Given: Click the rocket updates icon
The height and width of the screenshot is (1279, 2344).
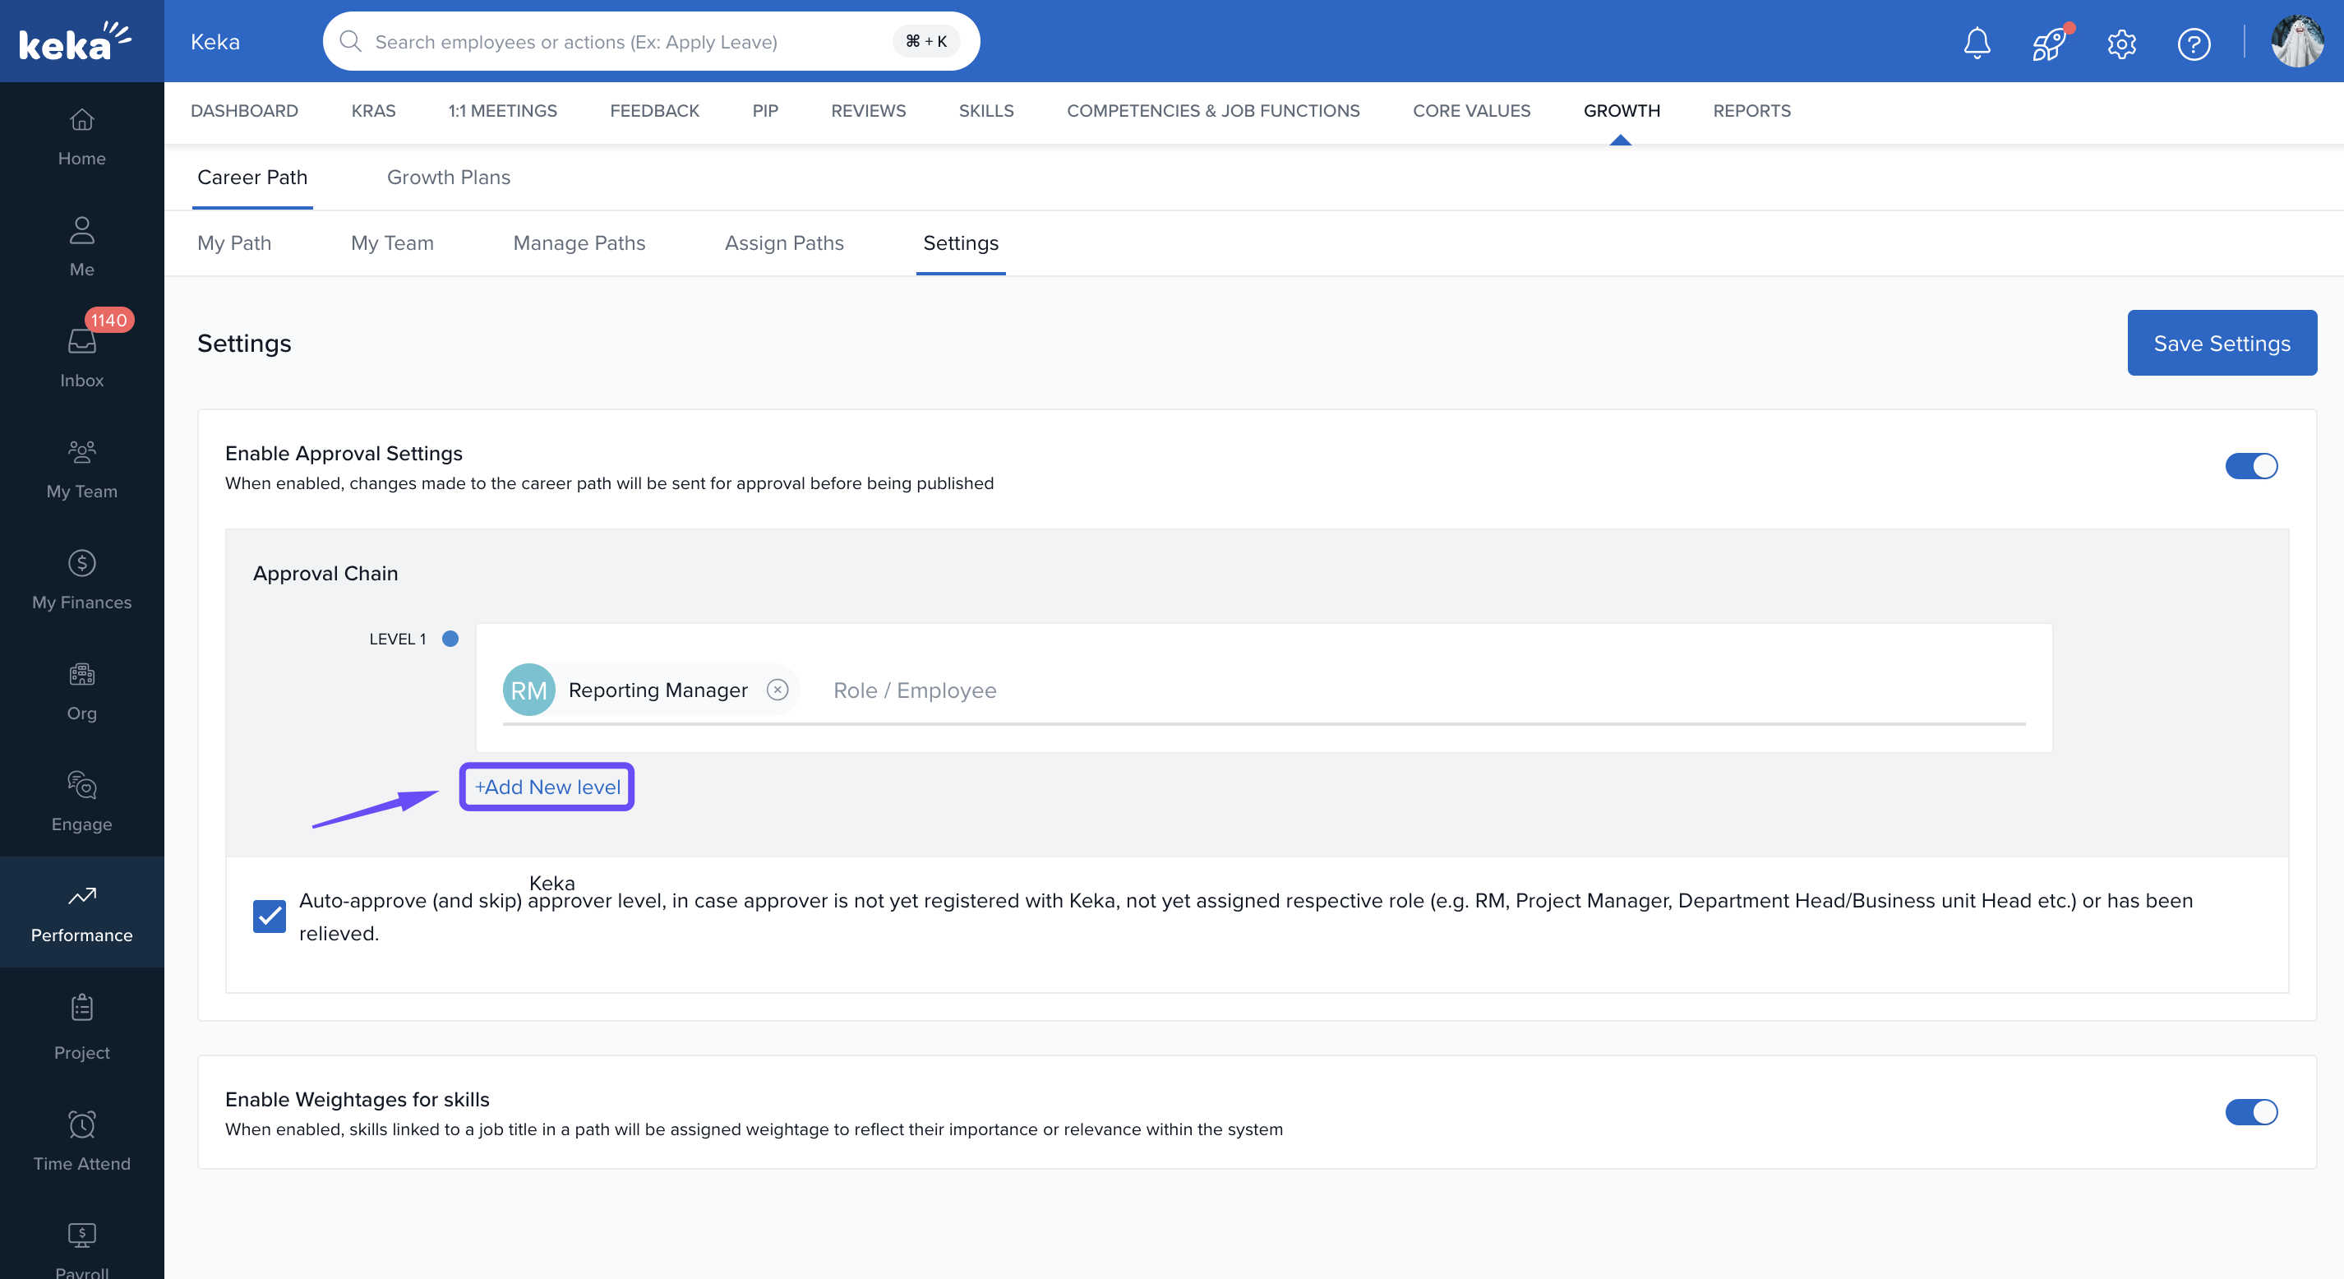Looking at the screenshot, I should 2048,43.
